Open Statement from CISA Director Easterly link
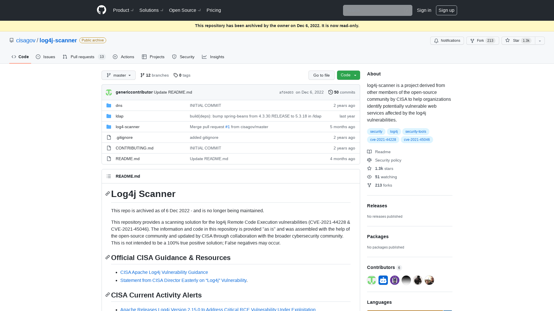Screen dimensions: 554x311 pyautogui.click(x=184, y=280)
